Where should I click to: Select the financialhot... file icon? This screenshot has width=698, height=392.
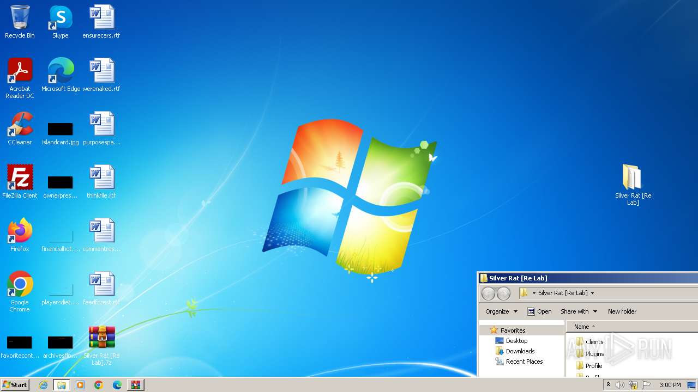pyautogui.click(x=60, y=241)
